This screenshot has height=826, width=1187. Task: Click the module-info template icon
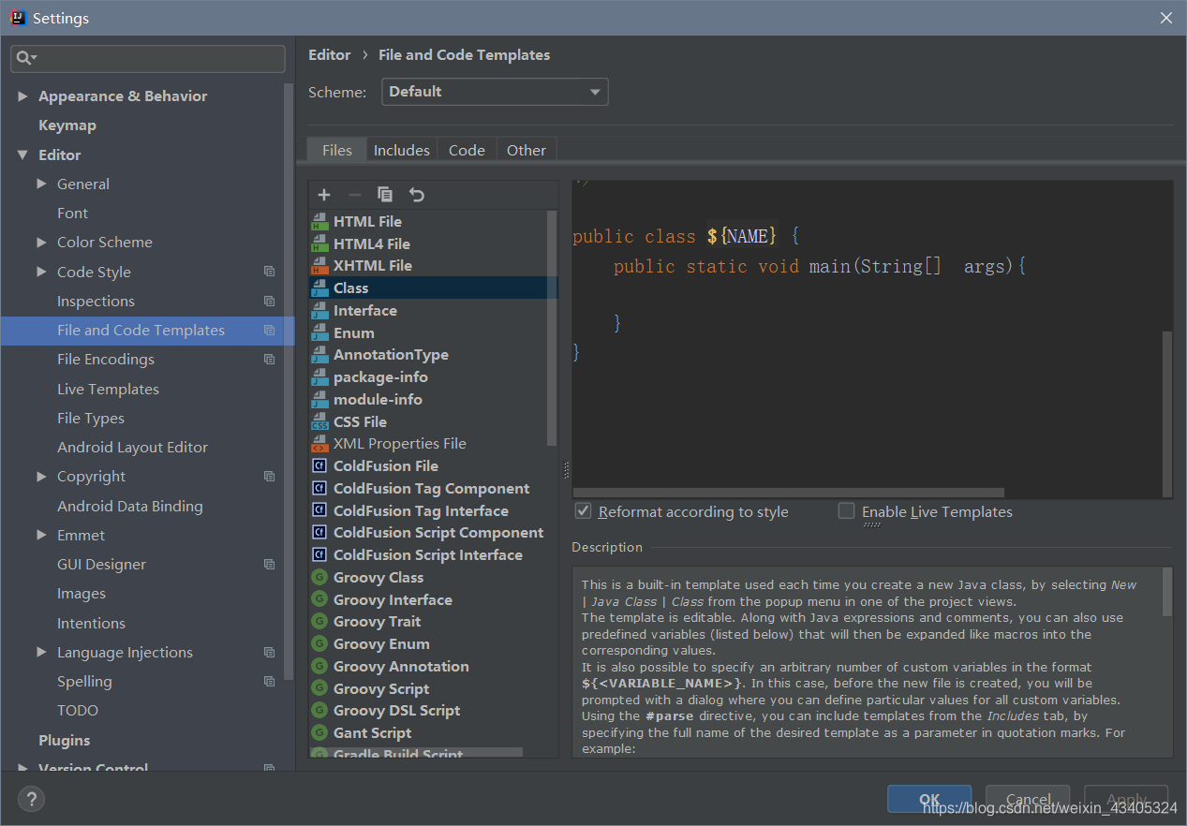pyautogui.click(x=319, y=400)
